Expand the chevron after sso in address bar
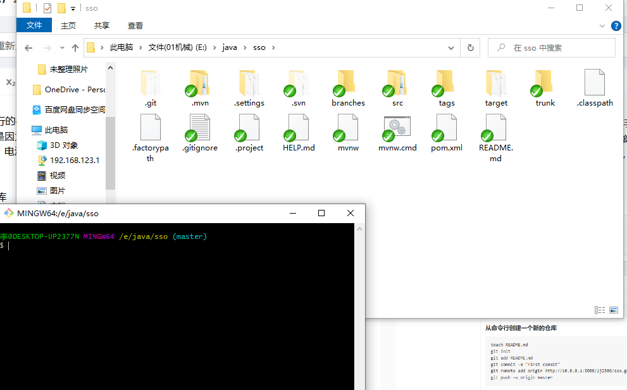Image resolution: width=627 pixels, height=390 pixels. [273, 47]
